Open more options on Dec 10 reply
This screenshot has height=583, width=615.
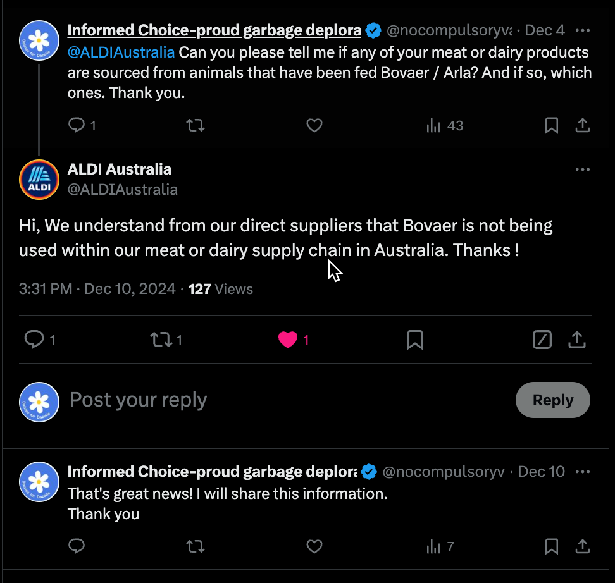582,472
